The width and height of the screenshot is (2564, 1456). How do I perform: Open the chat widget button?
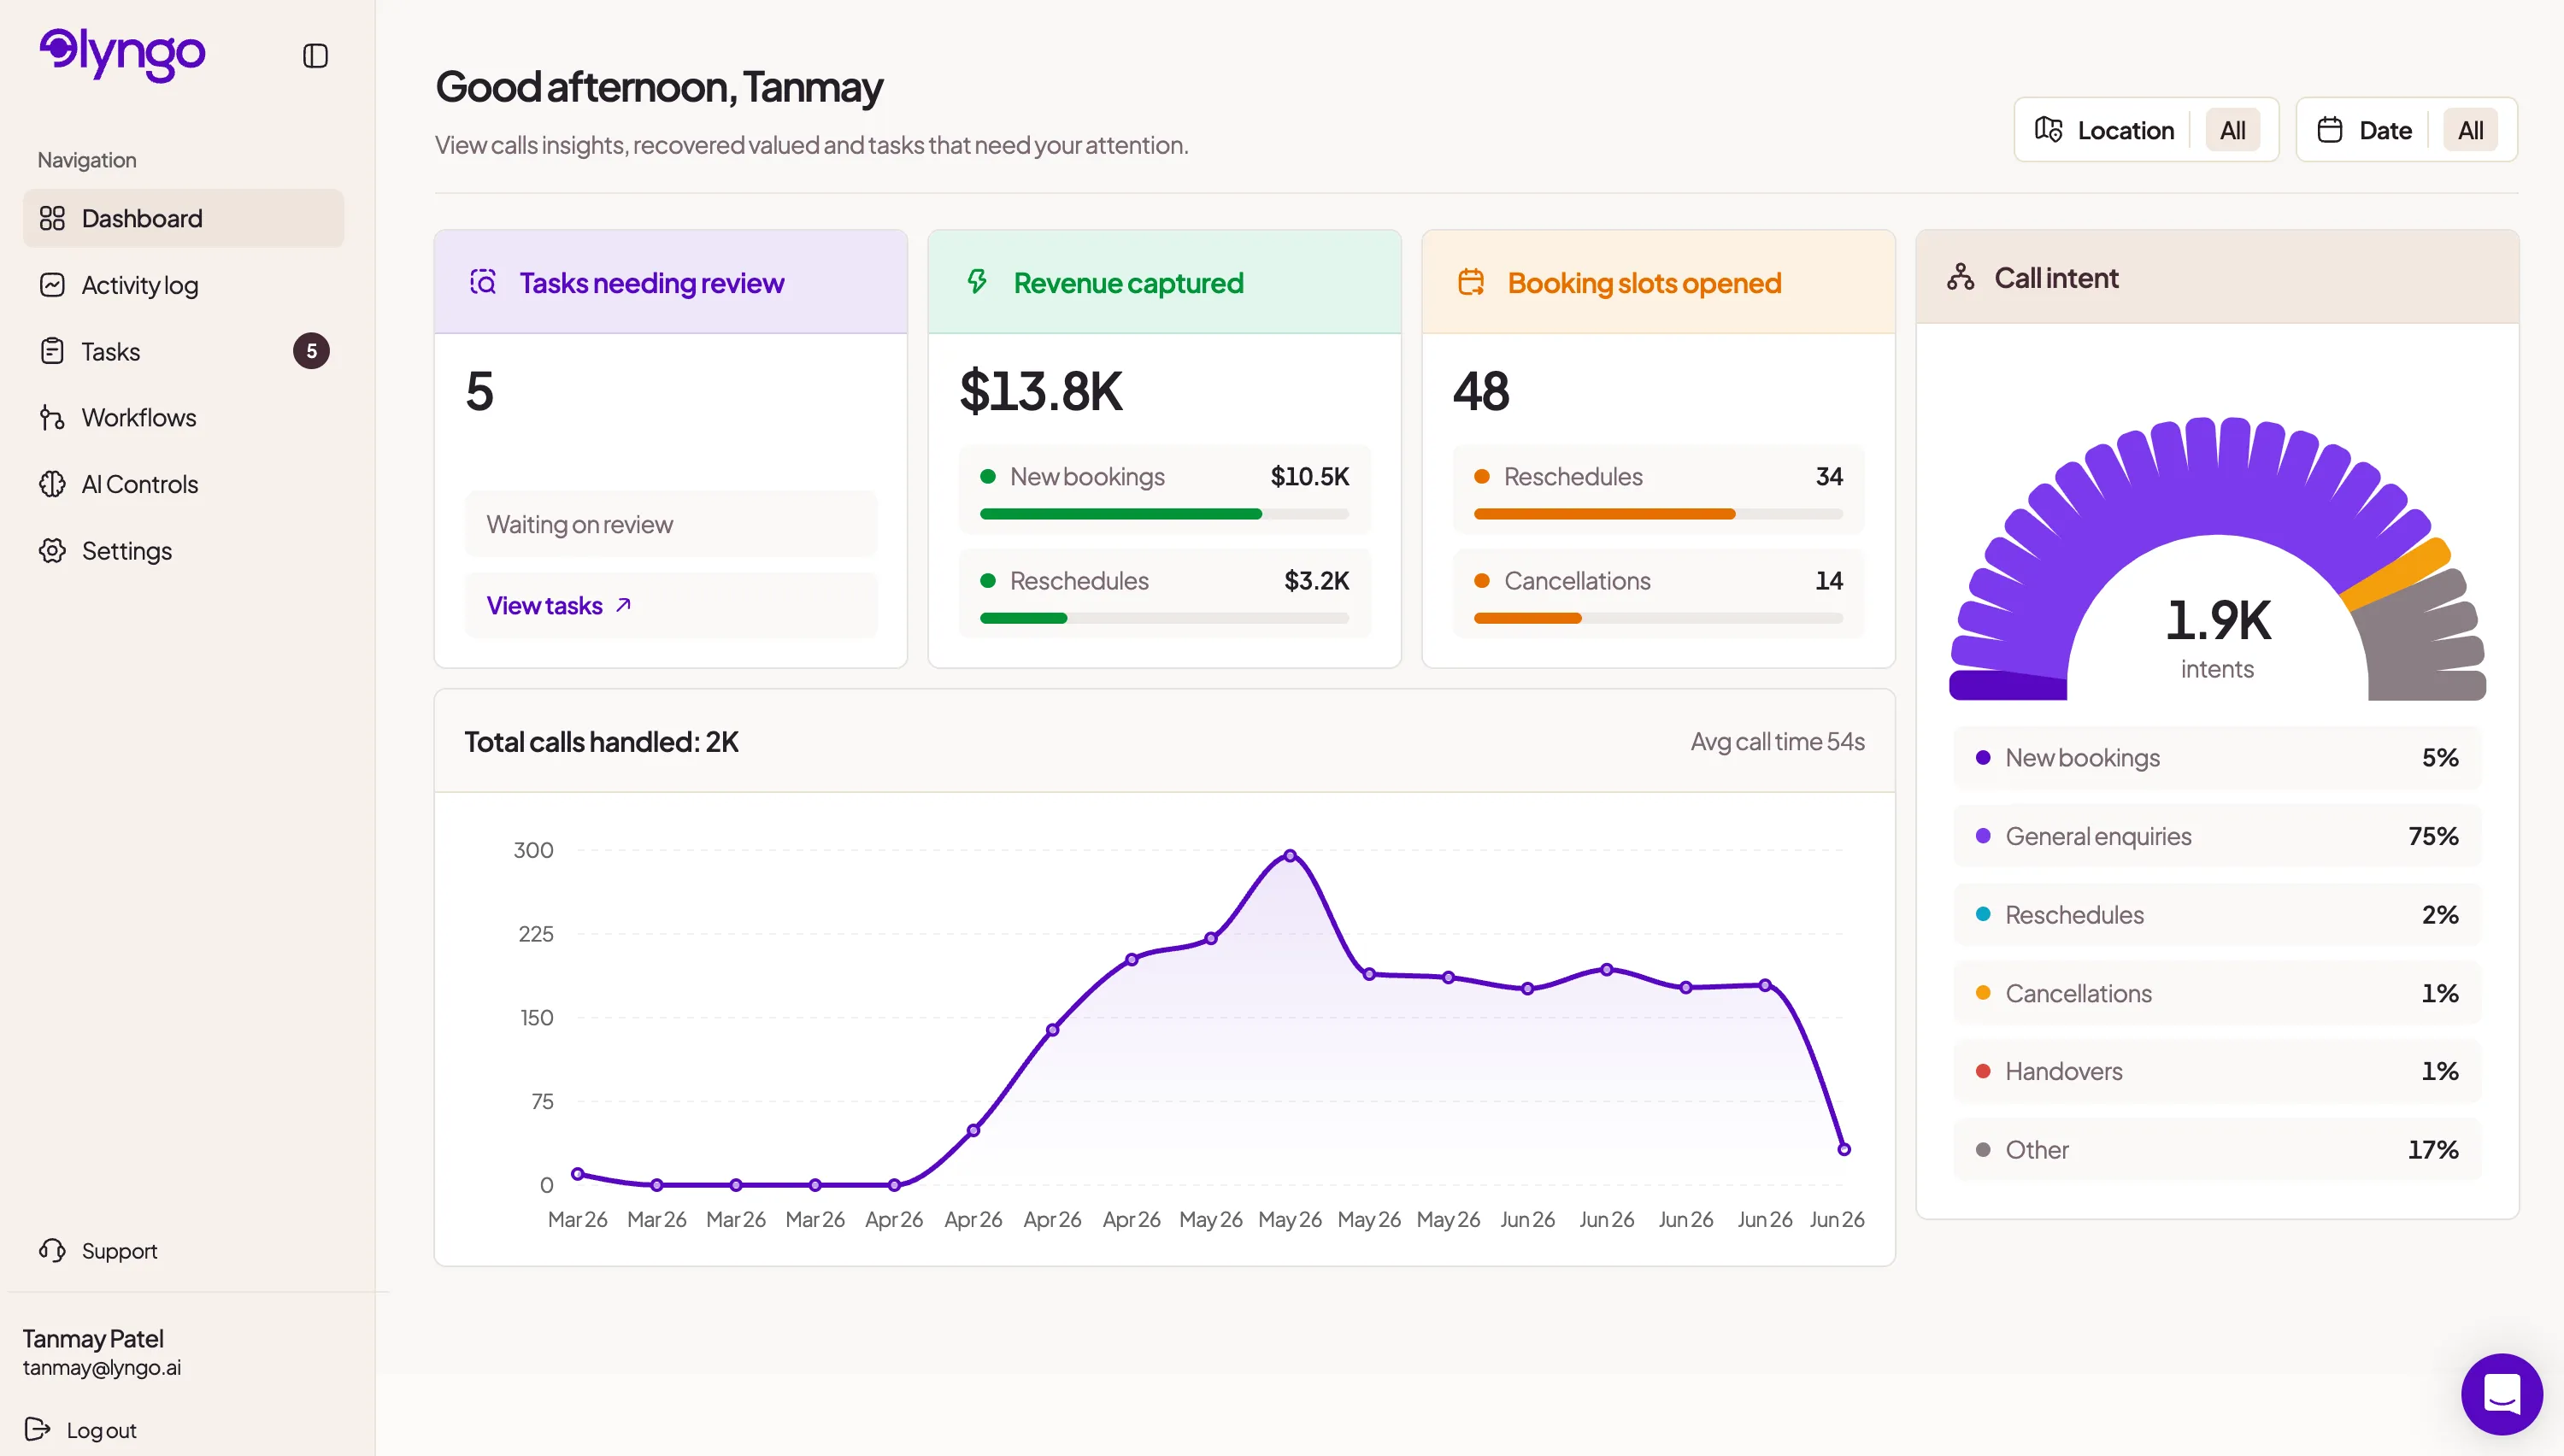[x=2502, y=1394]
